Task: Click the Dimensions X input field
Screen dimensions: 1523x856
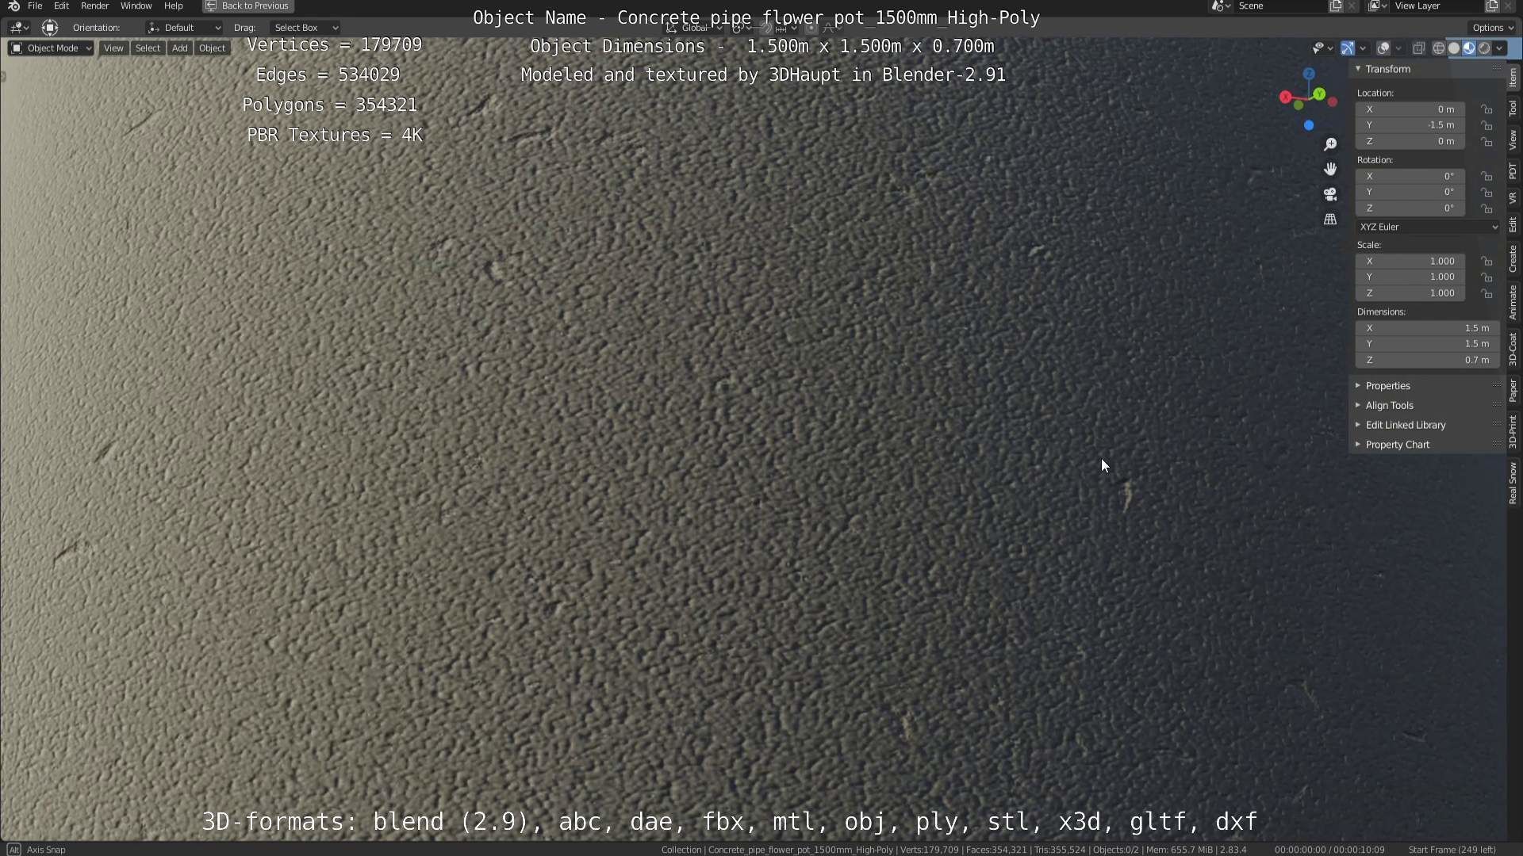Action: point(1426,328)
